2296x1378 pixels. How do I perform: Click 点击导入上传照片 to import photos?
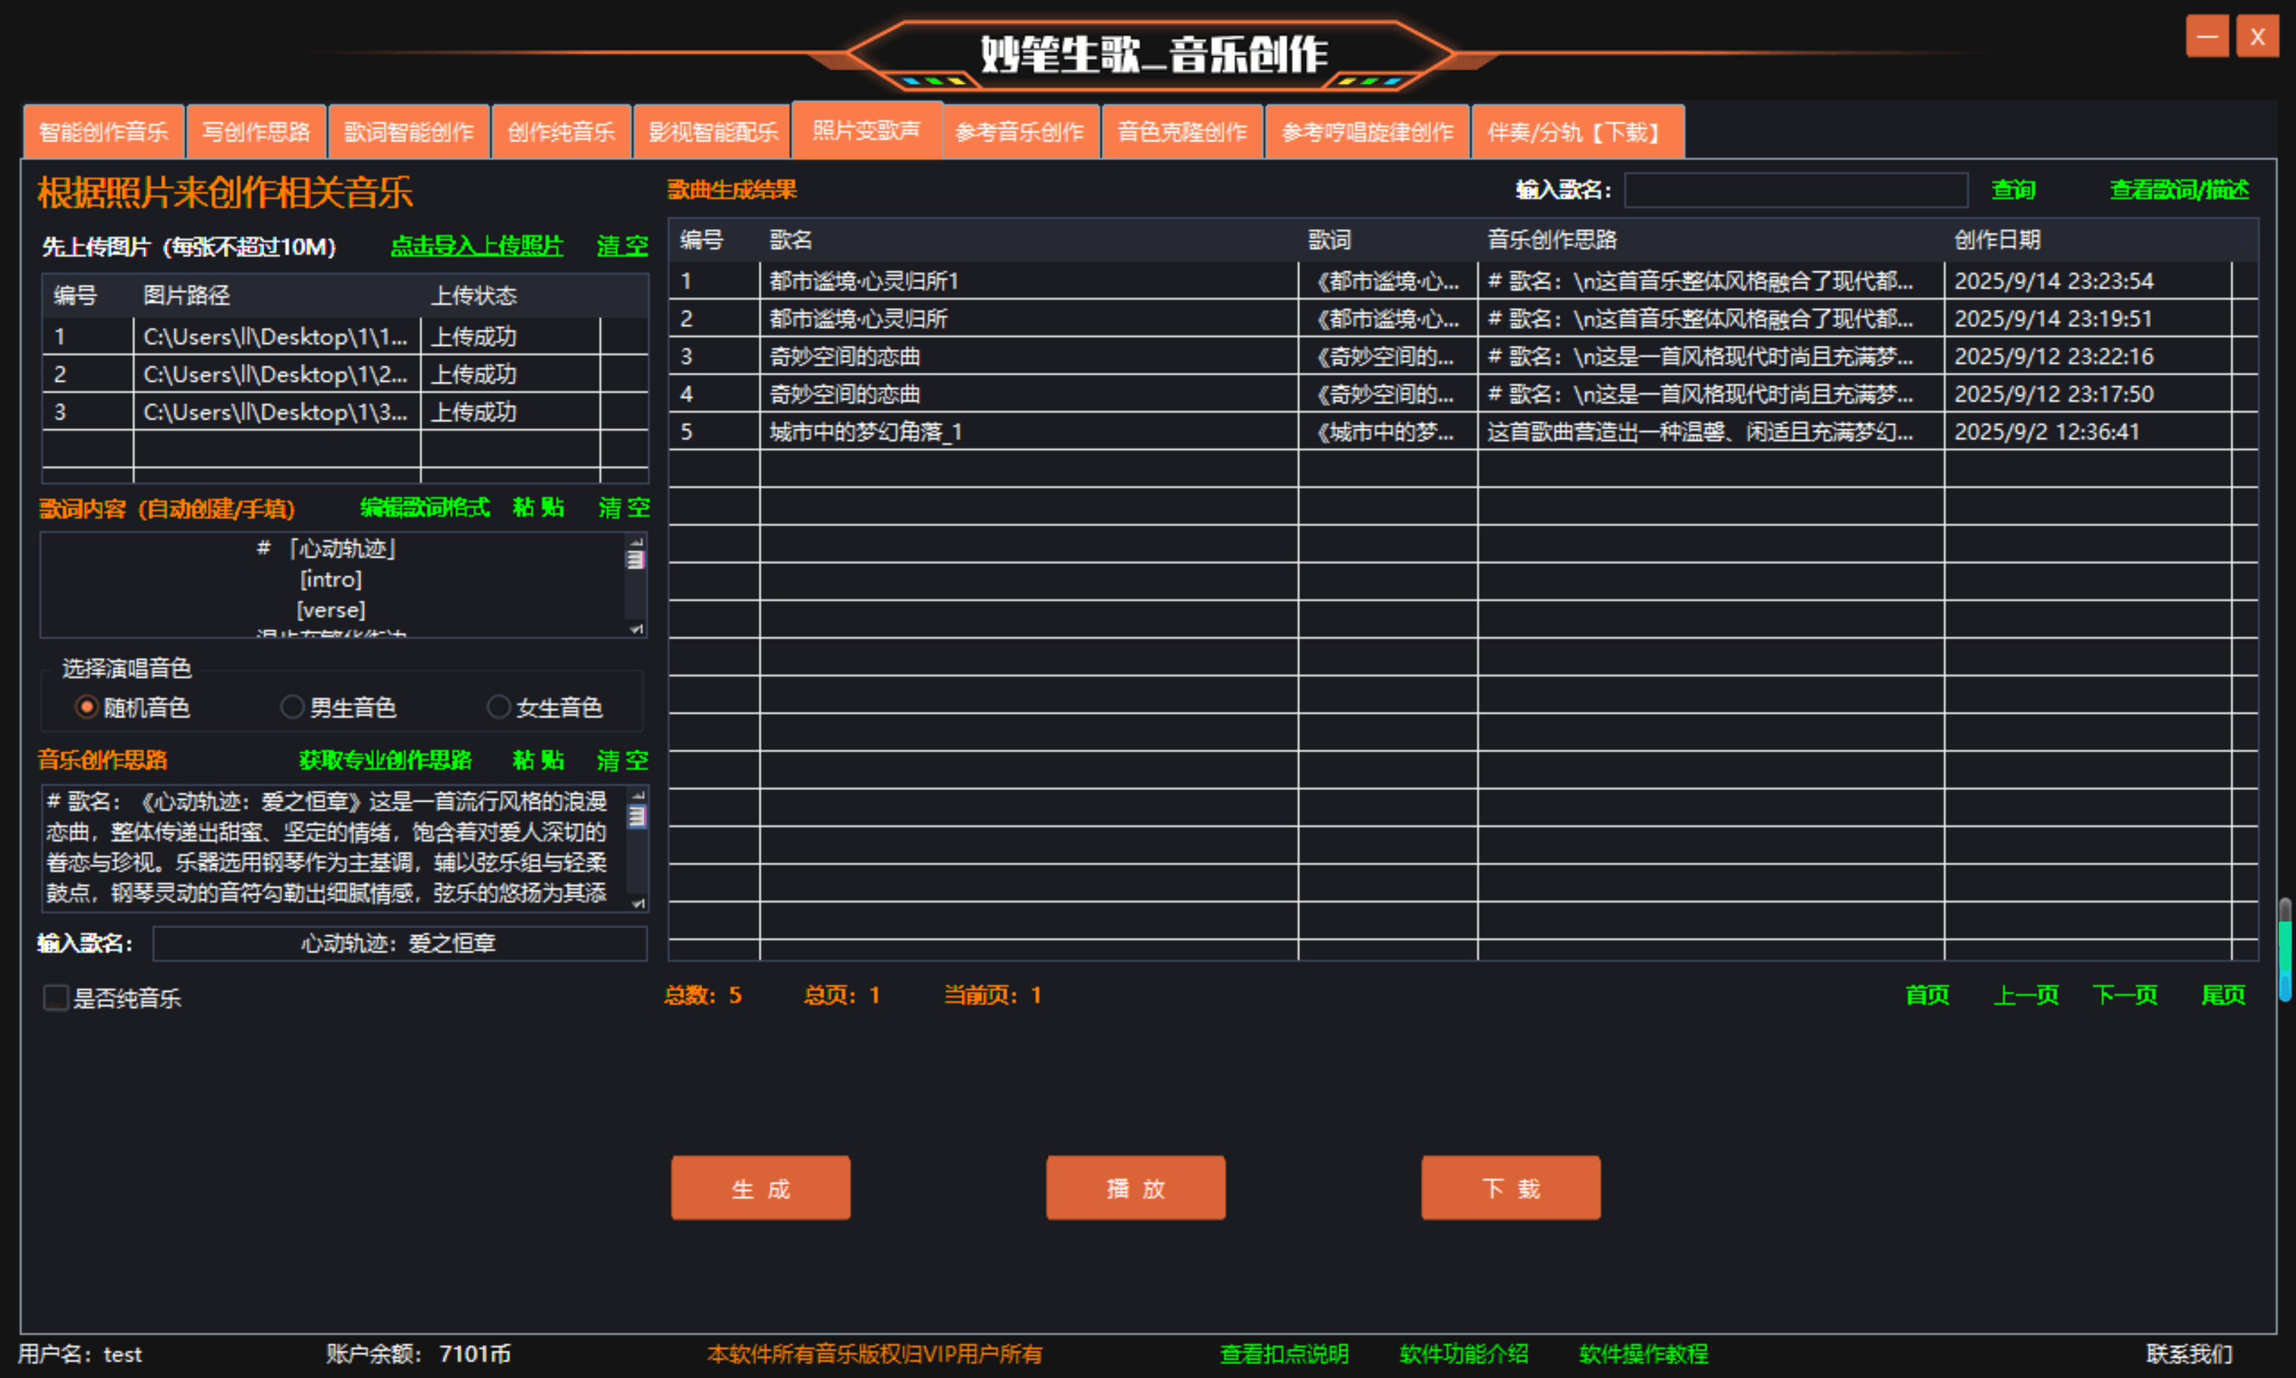pos(475,246)
